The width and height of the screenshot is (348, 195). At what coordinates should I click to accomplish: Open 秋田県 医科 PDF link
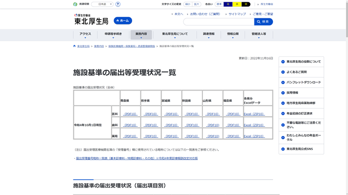[x=192, y=114]
